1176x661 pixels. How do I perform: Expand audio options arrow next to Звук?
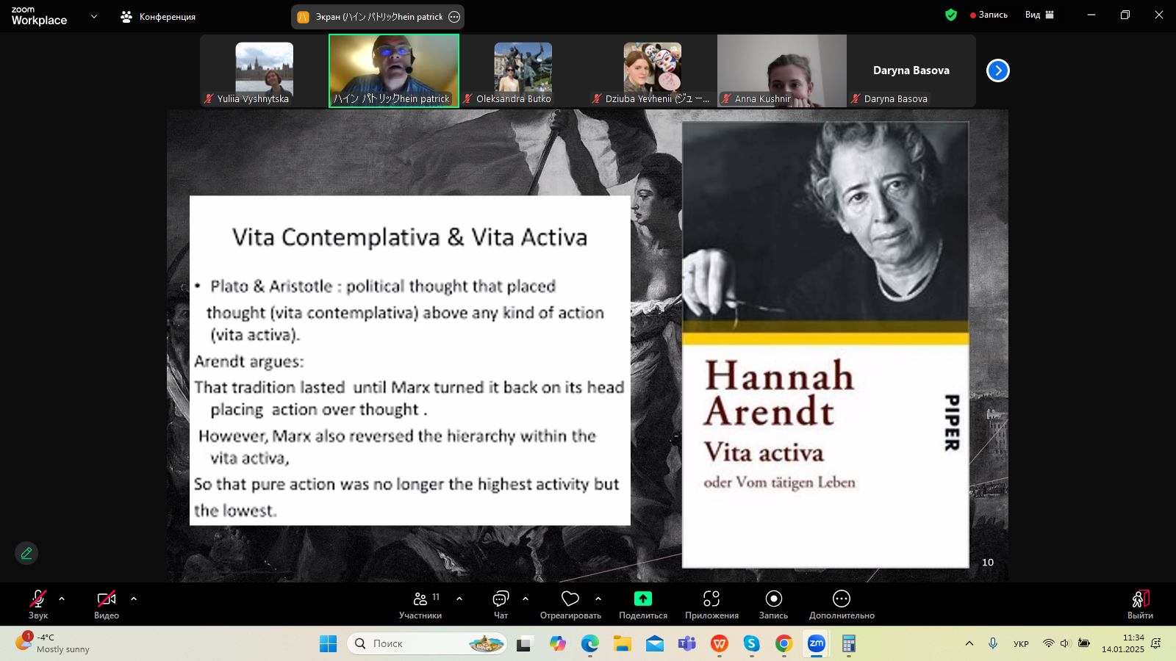[62, 599]
